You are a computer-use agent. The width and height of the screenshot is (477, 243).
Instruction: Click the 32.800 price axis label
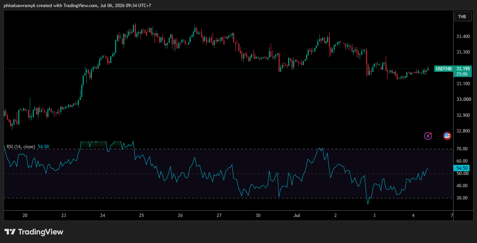click(463, 131)
